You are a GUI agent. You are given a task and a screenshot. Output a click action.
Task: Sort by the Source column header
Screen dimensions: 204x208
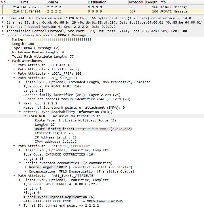(x=67, y=2)
